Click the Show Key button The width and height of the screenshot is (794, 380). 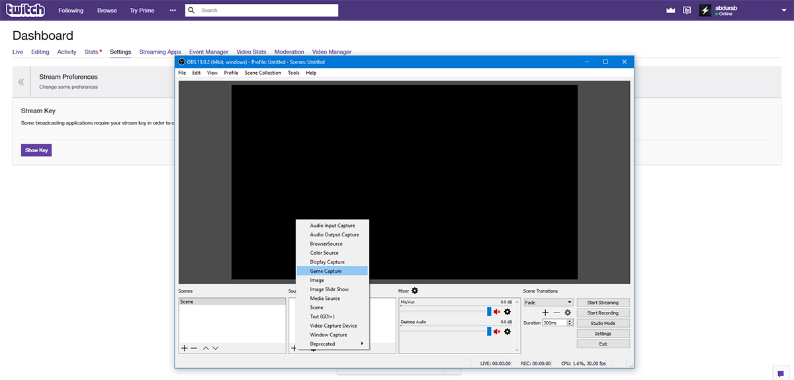(36, 150)
